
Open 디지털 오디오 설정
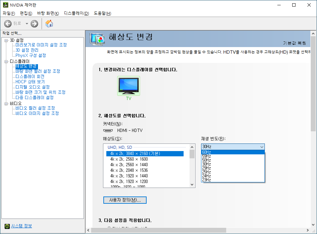[33, 87]
